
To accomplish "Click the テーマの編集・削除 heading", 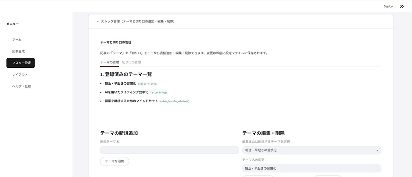I will (x=263, y=133).
